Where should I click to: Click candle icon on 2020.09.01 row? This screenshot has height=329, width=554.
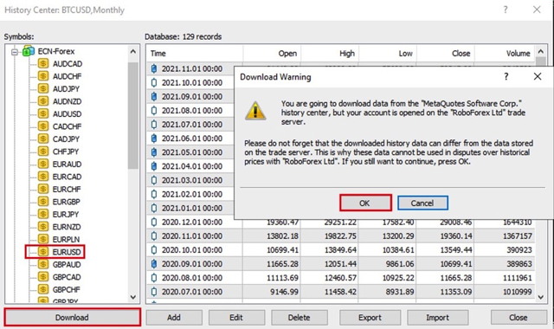[154, 263]
